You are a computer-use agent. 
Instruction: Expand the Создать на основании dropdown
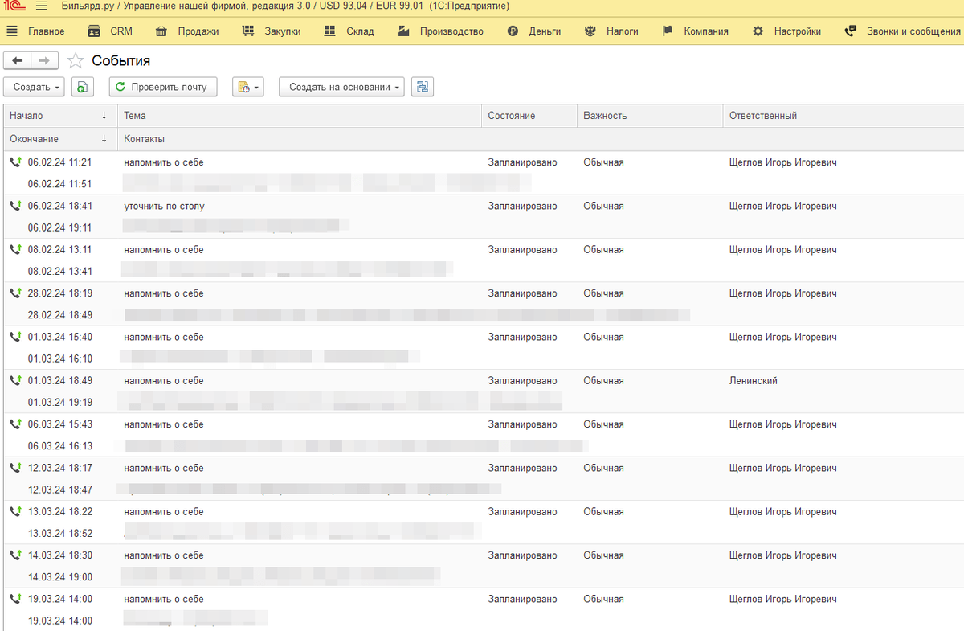point(342,87)
